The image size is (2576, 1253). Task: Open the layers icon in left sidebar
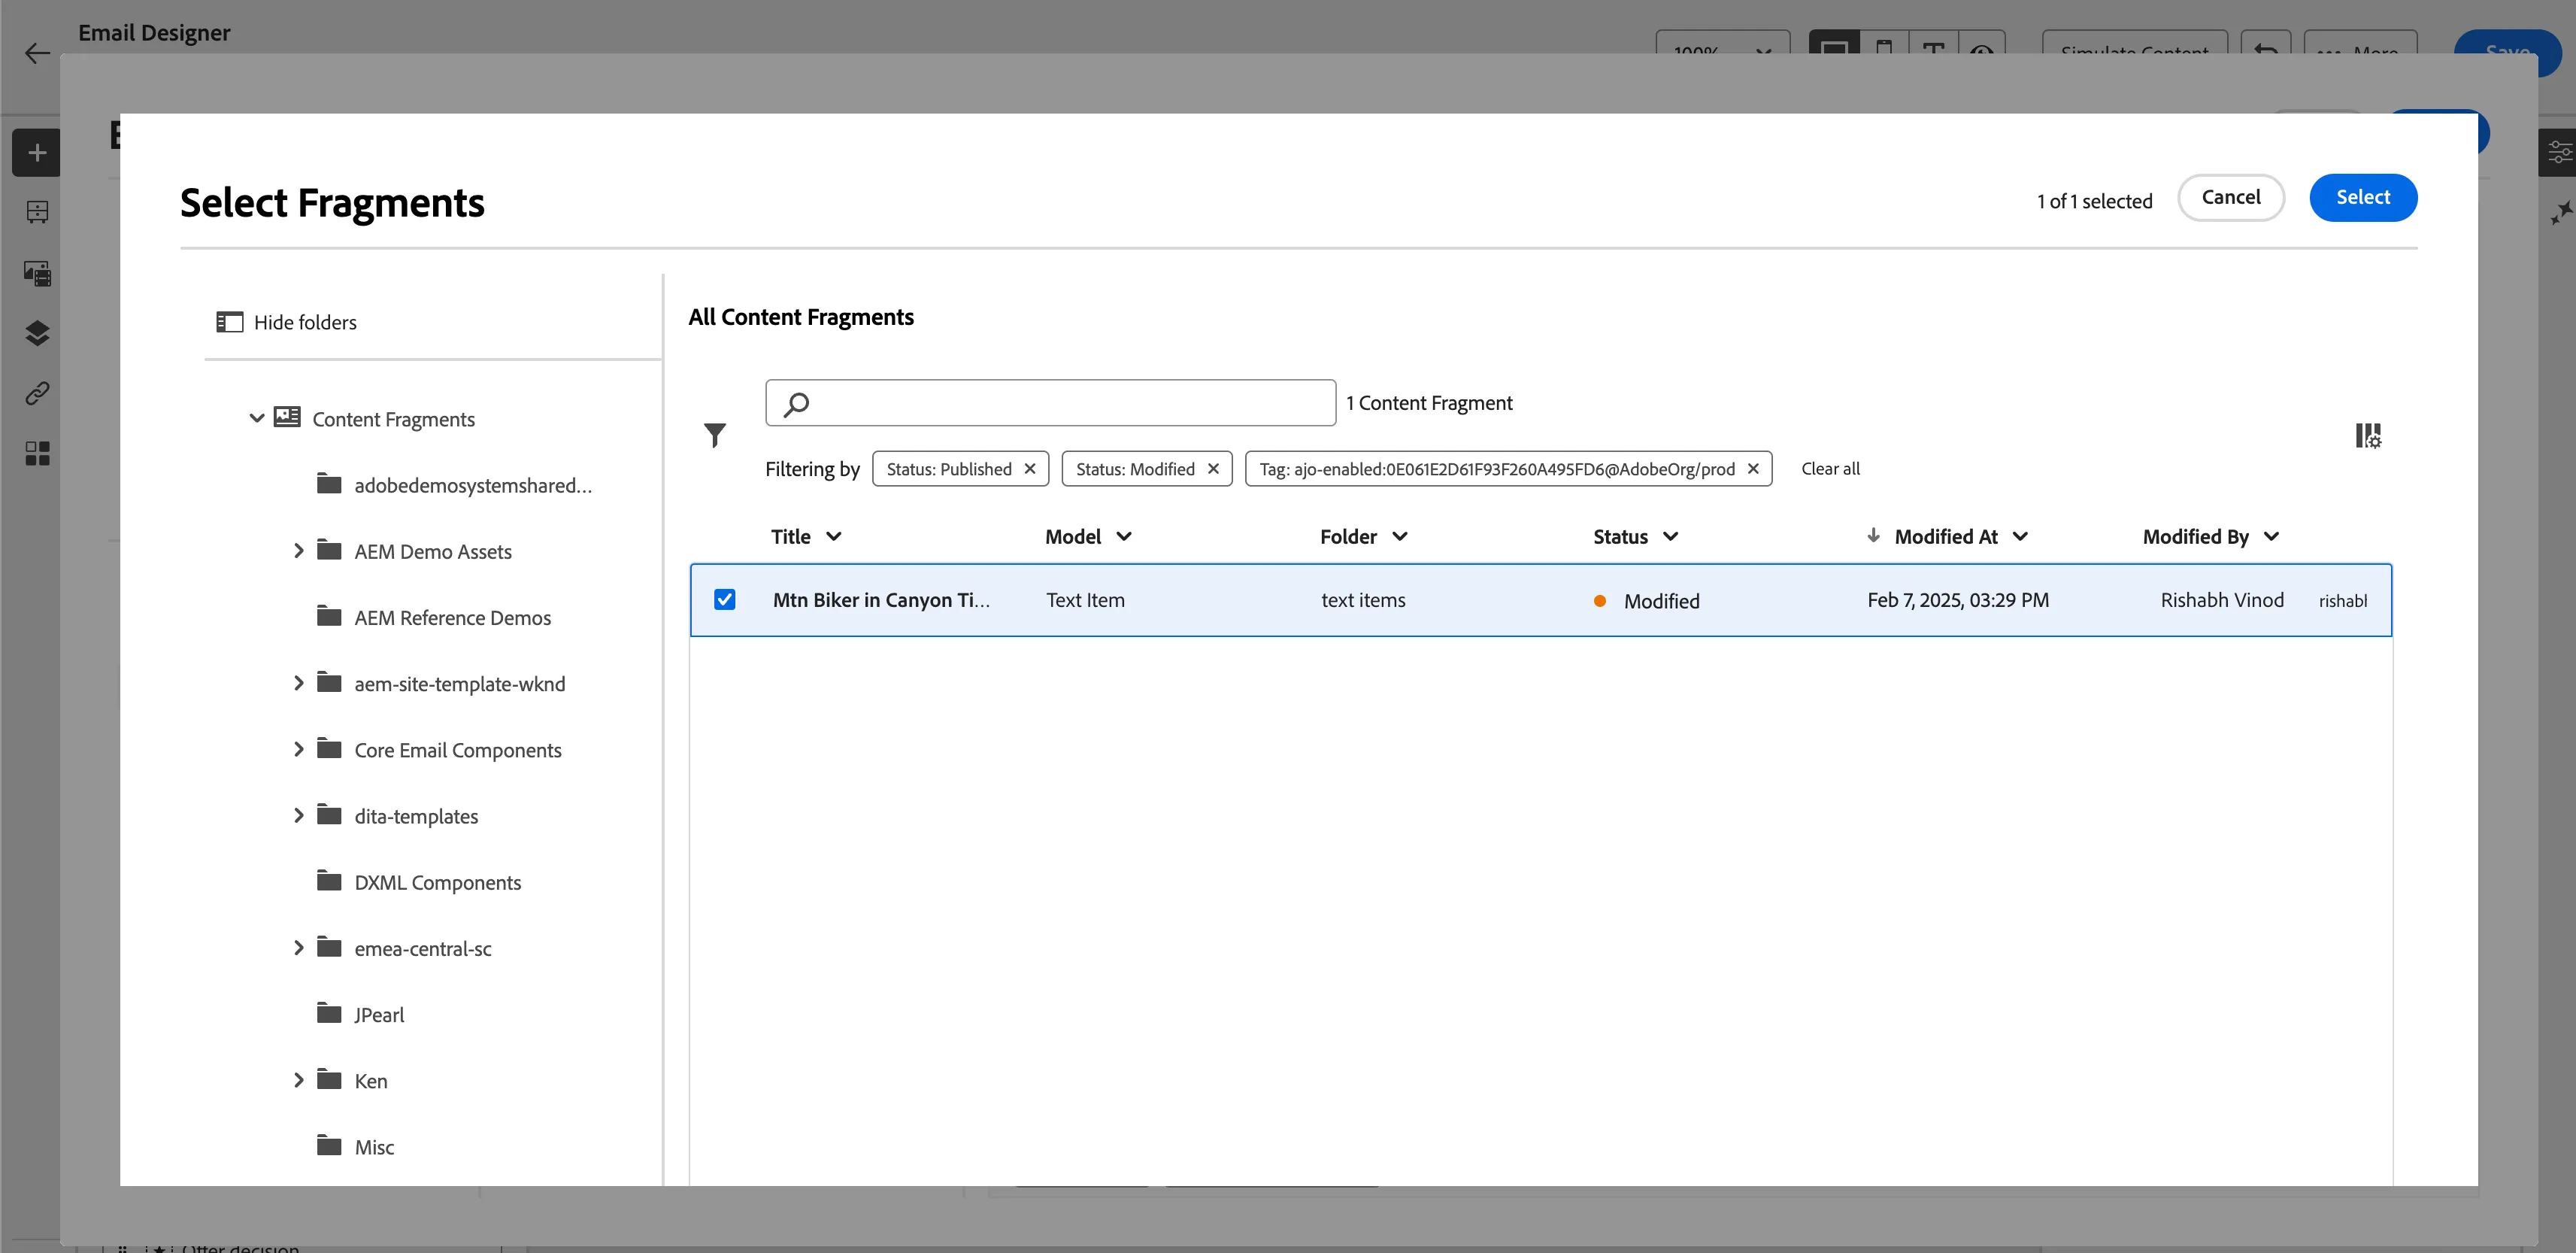[37, 333]
